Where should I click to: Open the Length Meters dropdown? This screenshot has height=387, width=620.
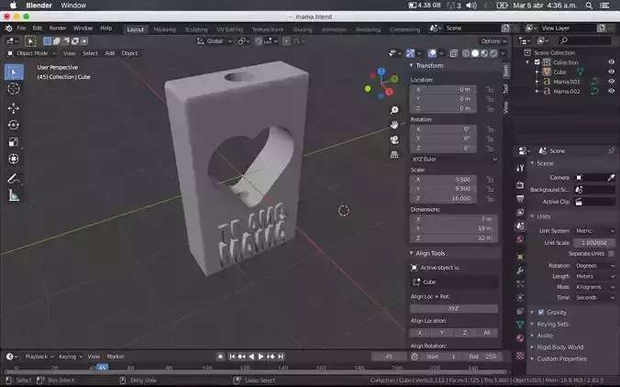[x=594, y=276]
